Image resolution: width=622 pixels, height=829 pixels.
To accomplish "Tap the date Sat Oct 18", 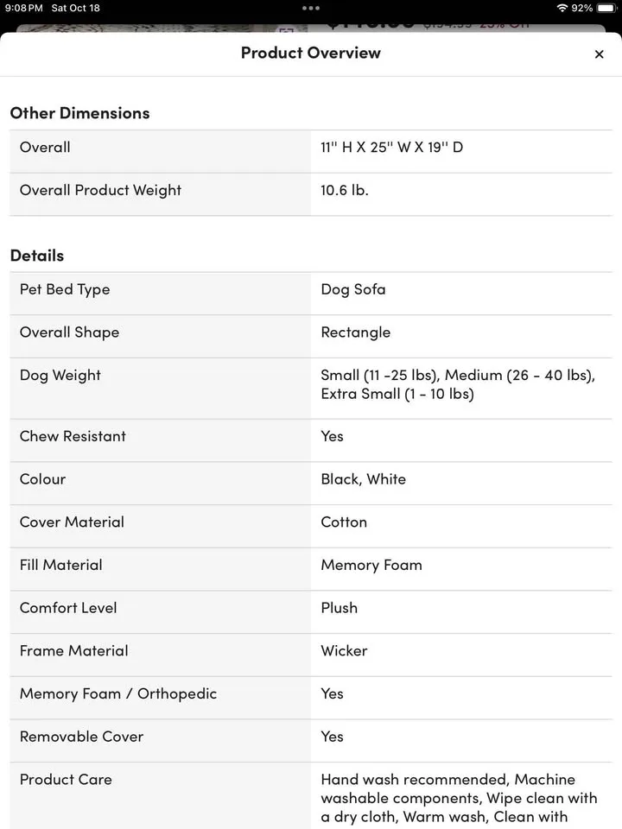I will (x=76, y=8).
